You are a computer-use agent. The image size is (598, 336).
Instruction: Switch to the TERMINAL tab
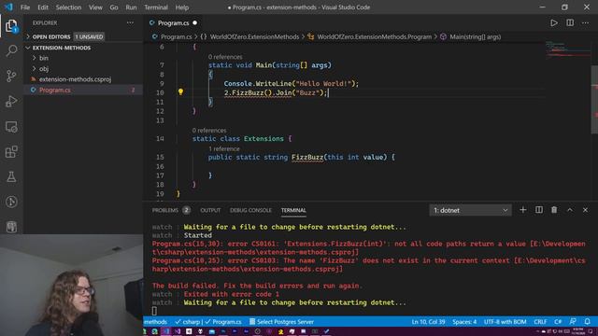coord(293,210)
